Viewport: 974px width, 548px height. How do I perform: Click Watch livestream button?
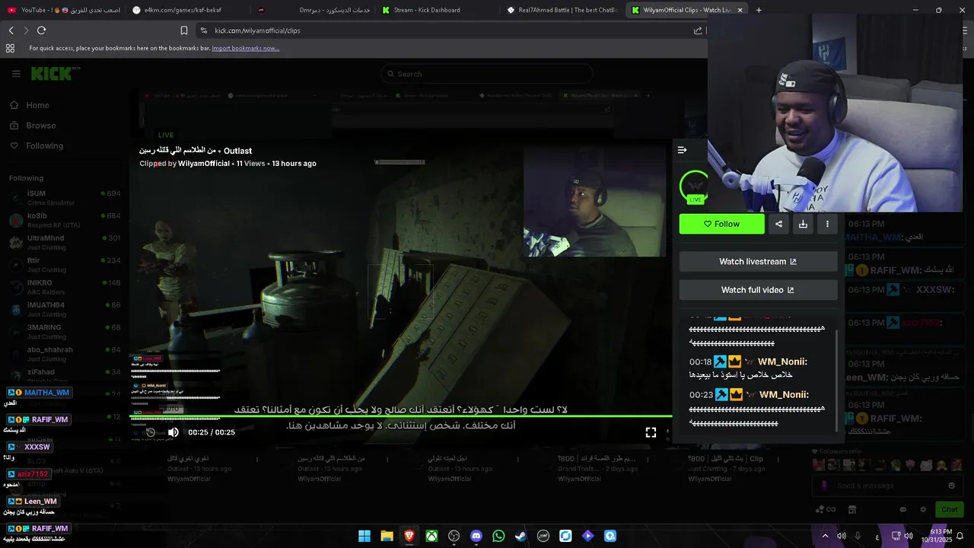758,262
